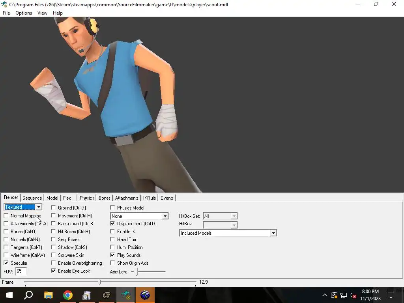404x303 pixels.
Task: Open network status tray icon
Action: pyautogui.click(x=344, y=295)
